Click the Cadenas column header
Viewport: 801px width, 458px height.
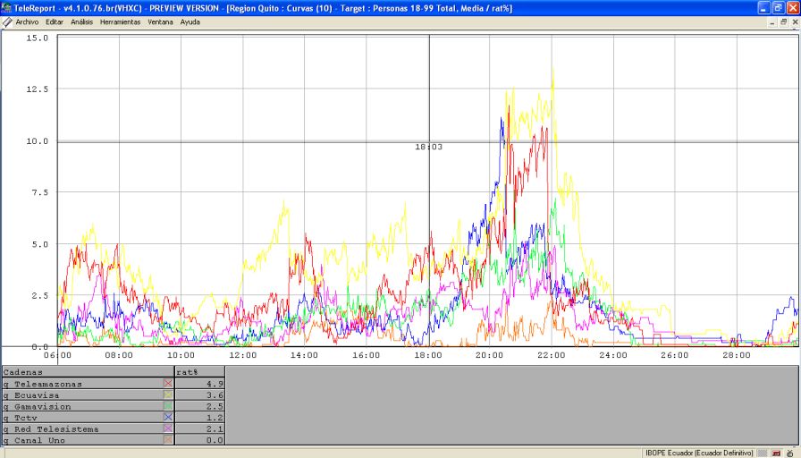88,372
